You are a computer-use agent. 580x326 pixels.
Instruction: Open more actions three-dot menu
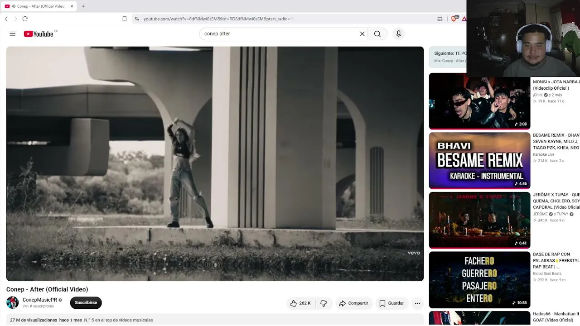[x=417, y=303]
